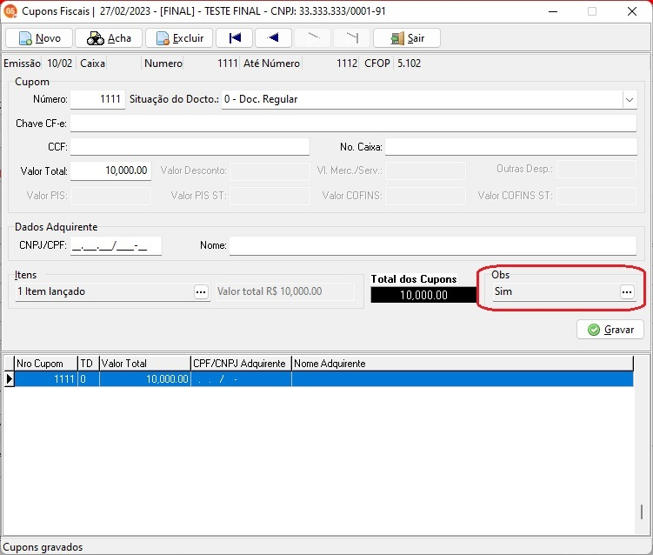Viewport: 653px width, 555px height.
Task: Go to previous record arrow
Action: pos(273,38)
